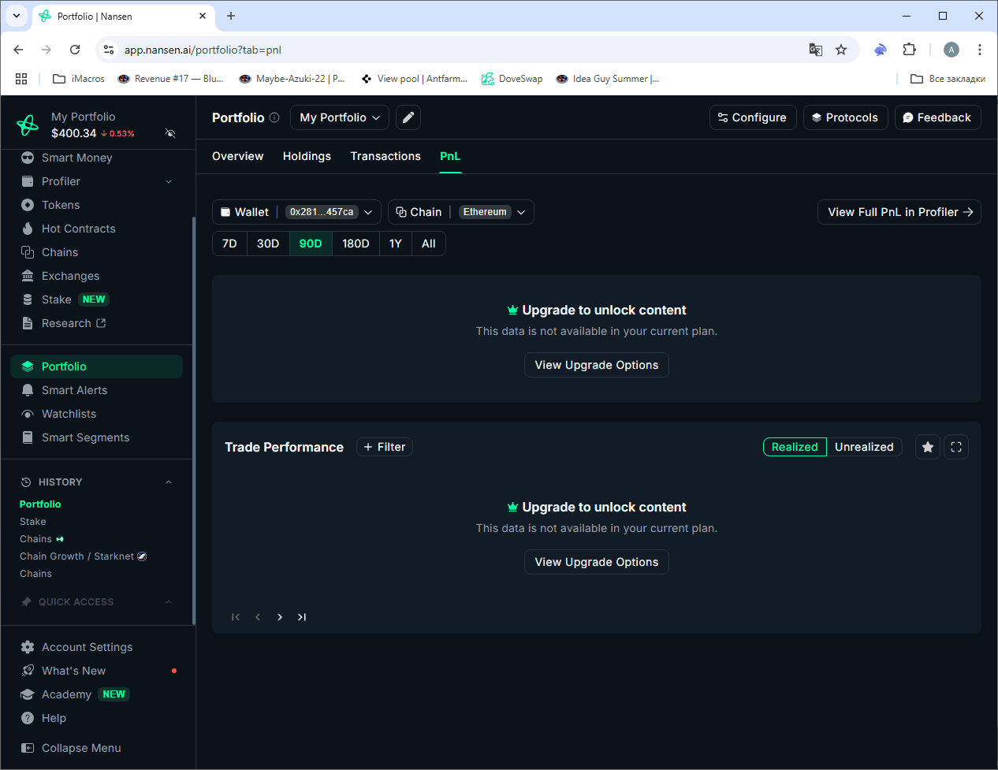Viewport: 998px width, 770px height.
Task: Open Tokens section in sidebar
Action: point(61,205)
